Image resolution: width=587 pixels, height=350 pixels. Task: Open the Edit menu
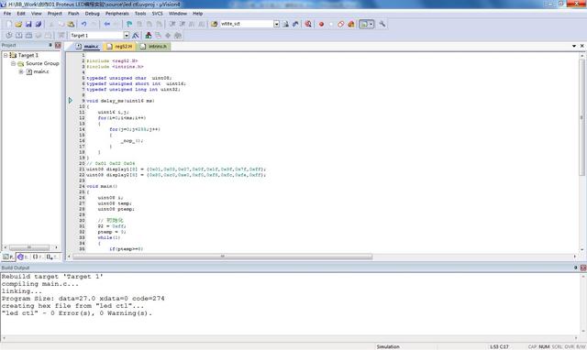click(21, 14)
